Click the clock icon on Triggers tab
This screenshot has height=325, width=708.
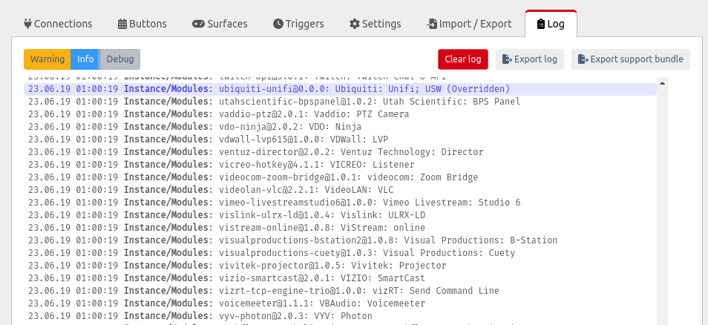278,24
